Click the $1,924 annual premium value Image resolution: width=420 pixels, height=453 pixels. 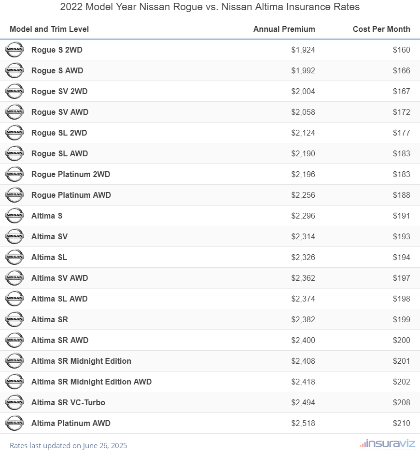(303, 50)
